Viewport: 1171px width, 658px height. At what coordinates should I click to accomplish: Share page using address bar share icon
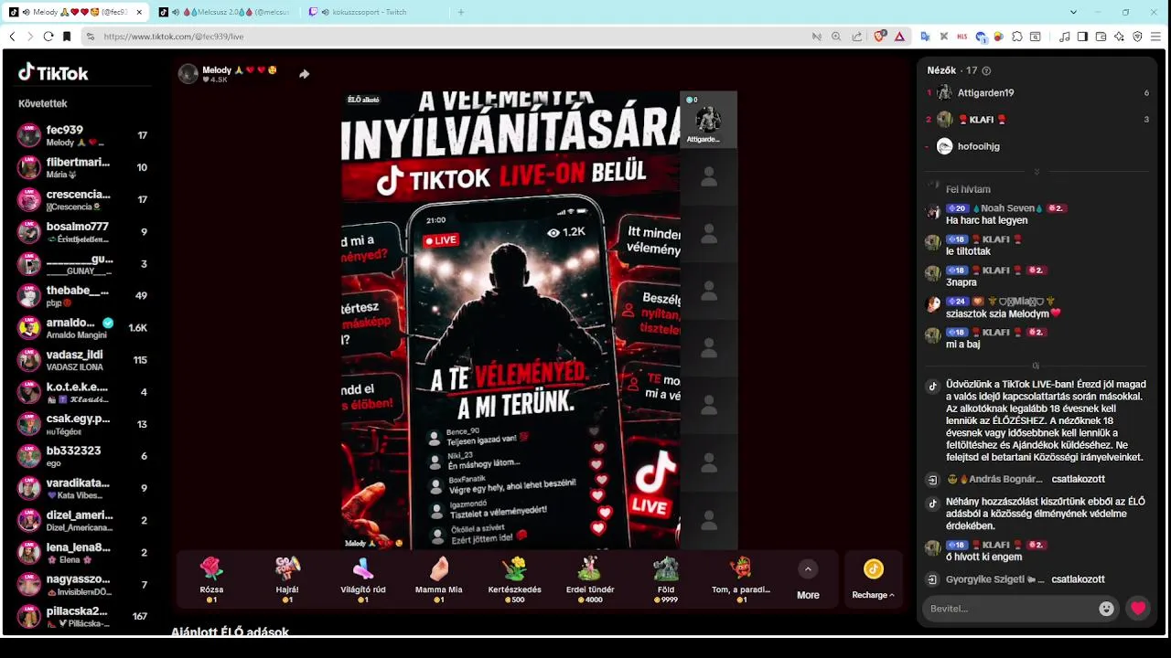coord(856,37)
